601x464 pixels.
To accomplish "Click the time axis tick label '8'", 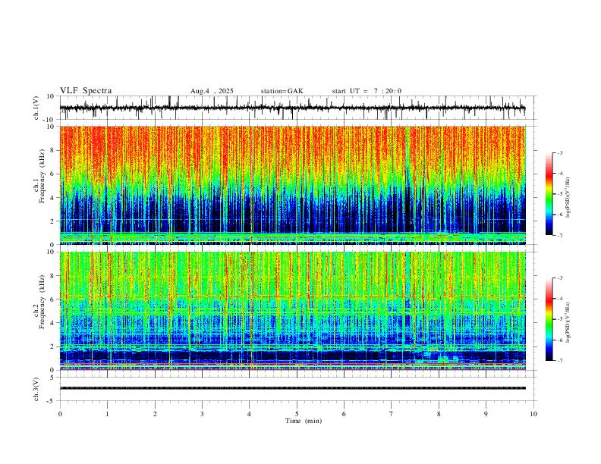I will [x=439, y=414].
